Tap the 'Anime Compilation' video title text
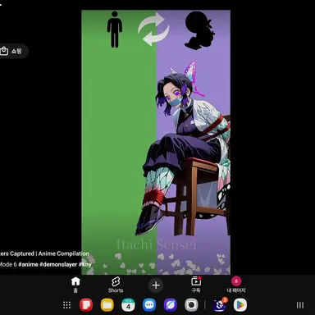Viewport: 315px width, 315px height. click(x=64, y=253)
